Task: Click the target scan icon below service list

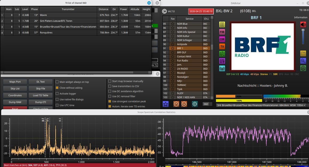Action: 195,104
